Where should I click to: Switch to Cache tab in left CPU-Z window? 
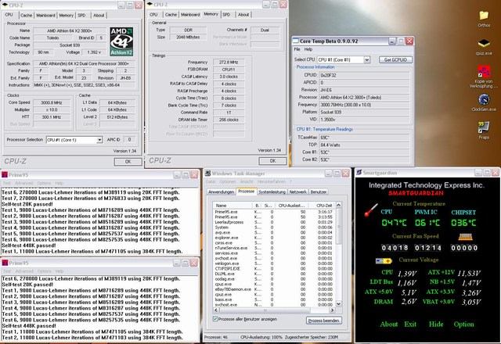point(26,15)
